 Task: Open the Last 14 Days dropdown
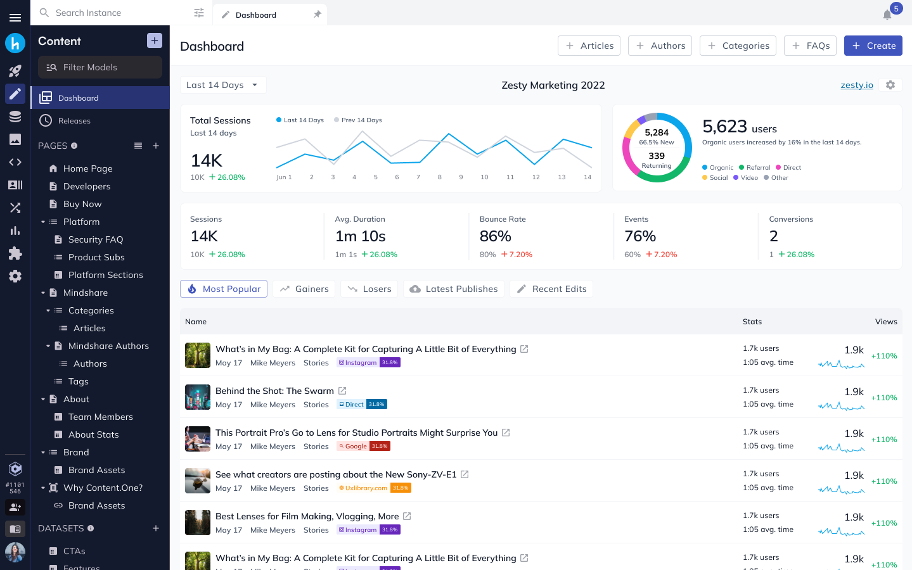pos(223,84)
